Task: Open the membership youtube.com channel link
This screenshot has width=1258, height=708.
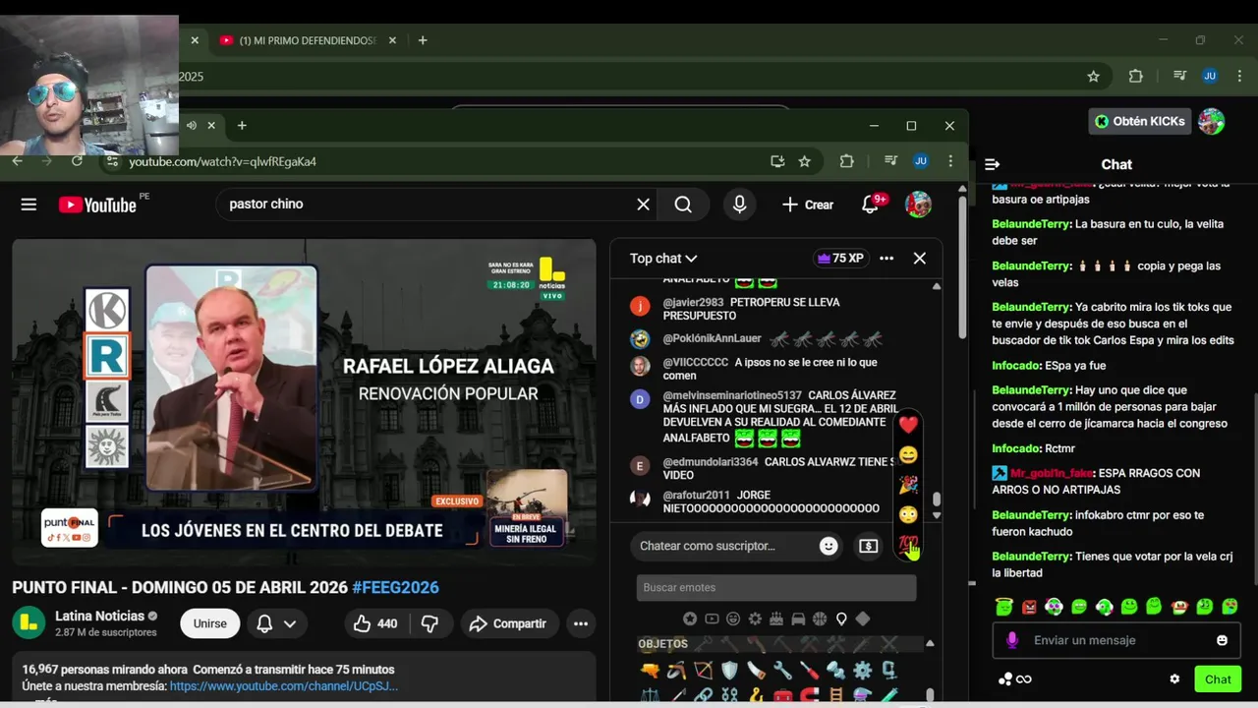Action: coord(284,685)
